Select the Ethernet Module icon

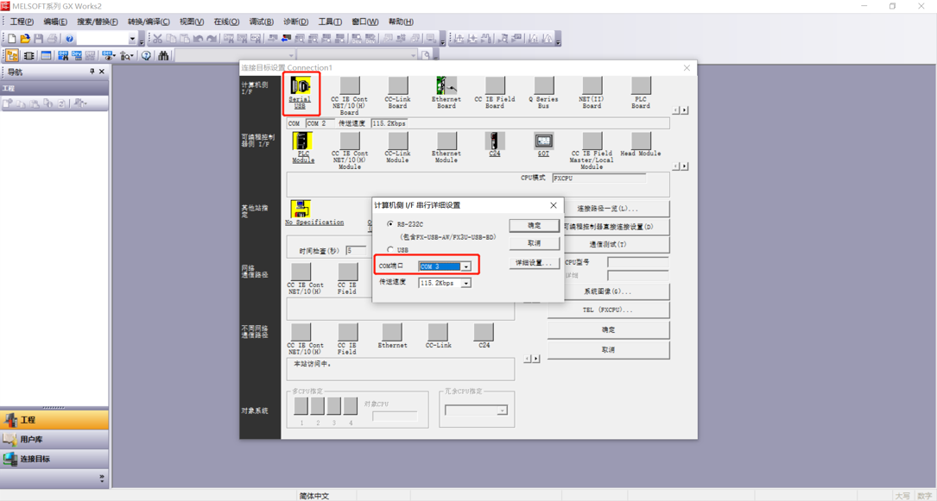(x=446, y=141)
